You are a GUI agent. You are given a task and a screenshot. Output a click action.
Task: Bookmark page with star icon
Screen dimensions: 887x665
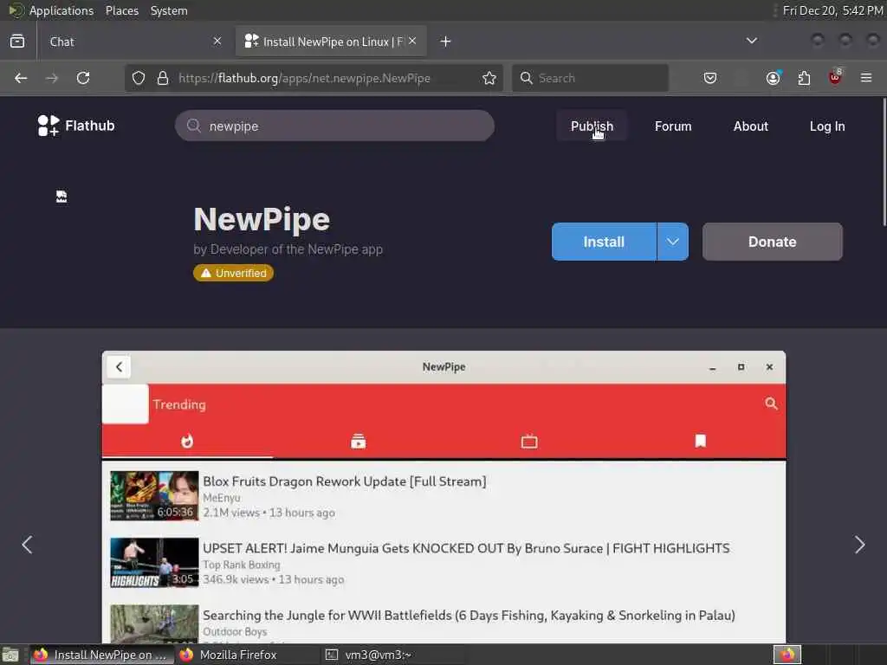pos(489,78)
